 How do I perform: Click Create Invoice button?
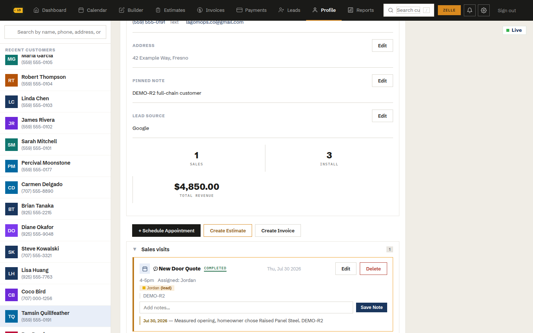click(278, 231)
